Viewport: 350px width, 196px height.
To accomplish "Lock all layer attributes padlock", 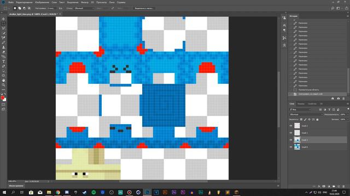I will point(317,120).
